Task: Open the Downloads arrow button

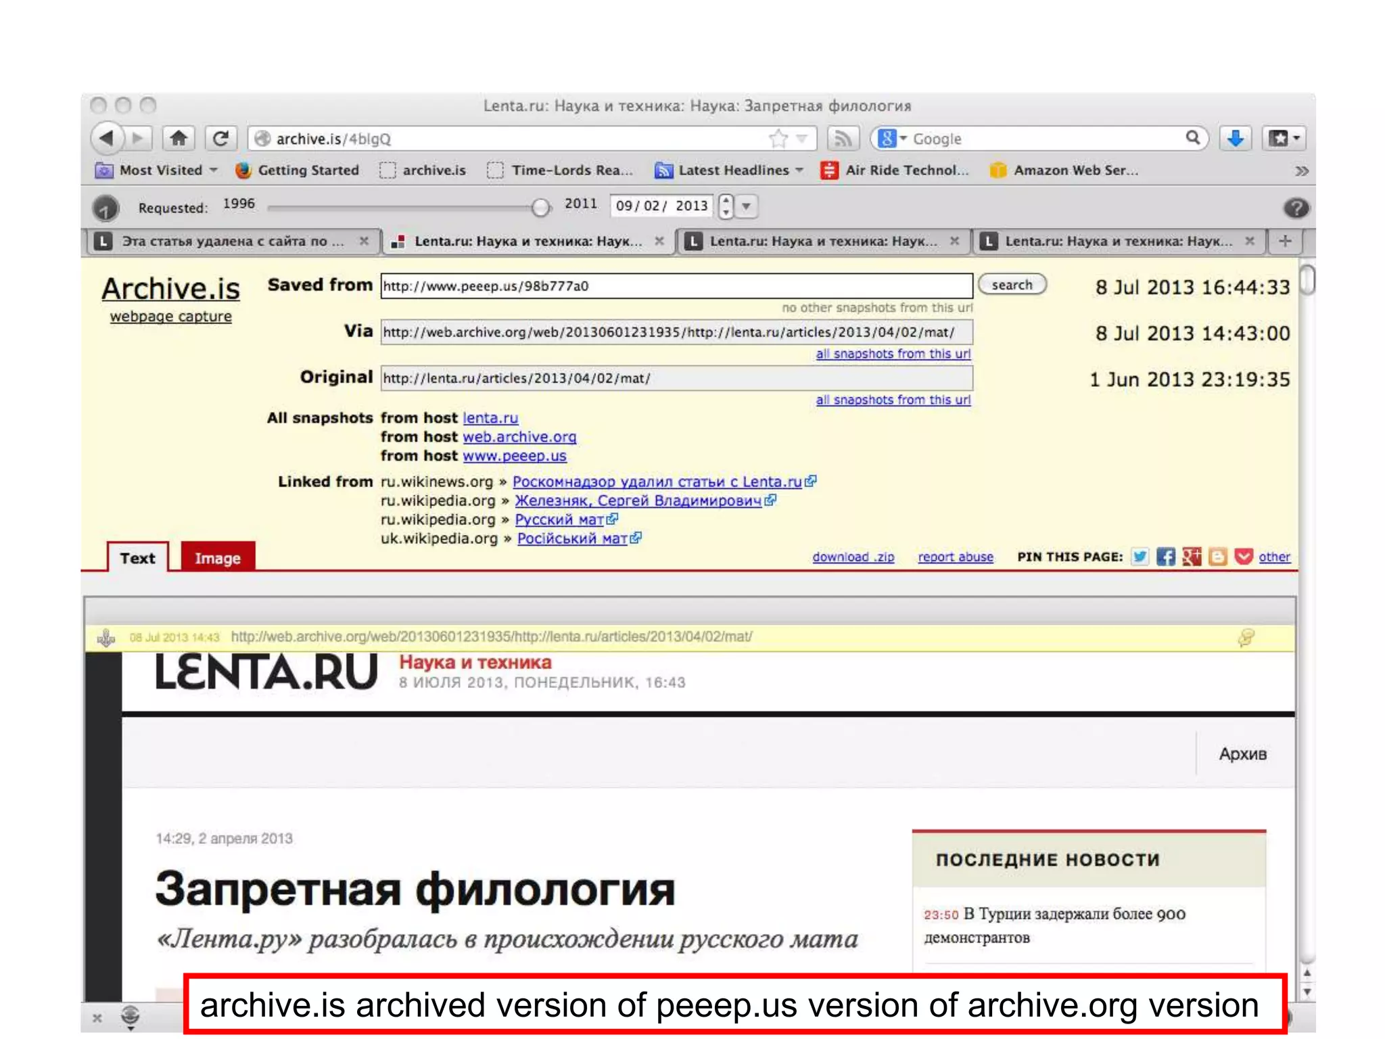Action: 1235,139
